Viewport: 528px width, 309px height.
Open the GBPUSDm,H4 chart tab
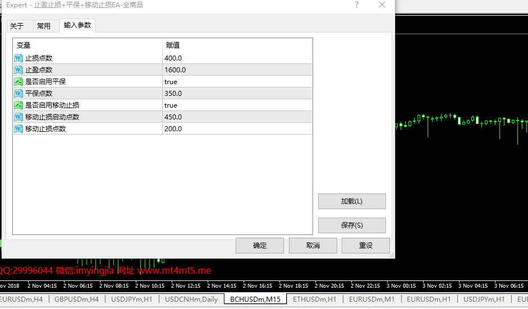77,299
